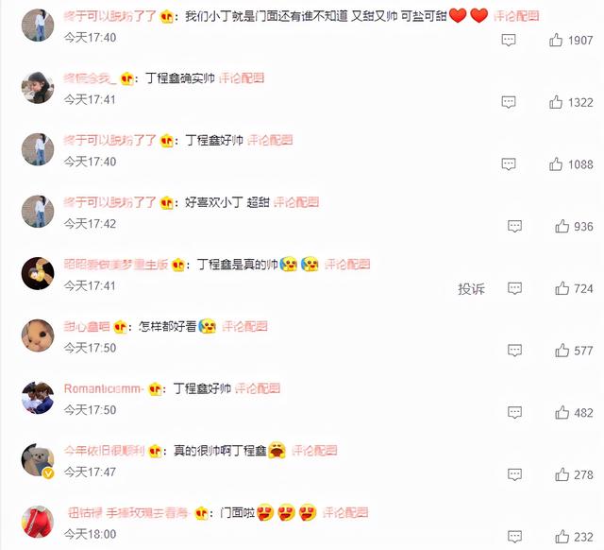Like the comment with 278 likes
Screen dimensions: 604x550
pos(562,474)
